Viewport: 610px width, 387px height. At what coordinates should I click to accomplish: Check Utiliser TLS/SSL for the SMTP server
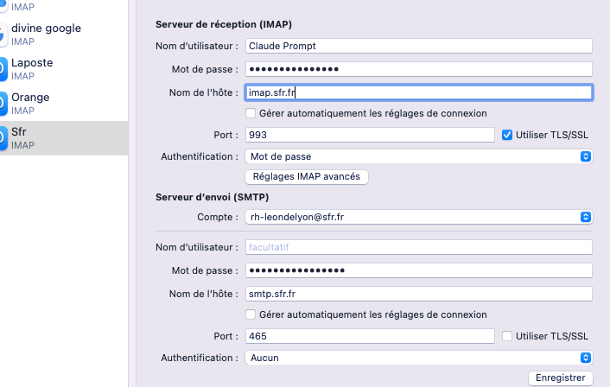pos(508,336)
